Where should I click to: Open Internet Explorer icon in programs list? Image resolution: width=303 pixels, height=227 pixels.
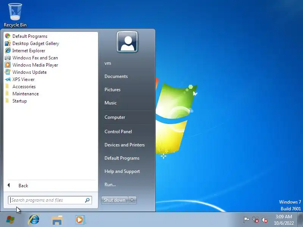click(8, 51)
